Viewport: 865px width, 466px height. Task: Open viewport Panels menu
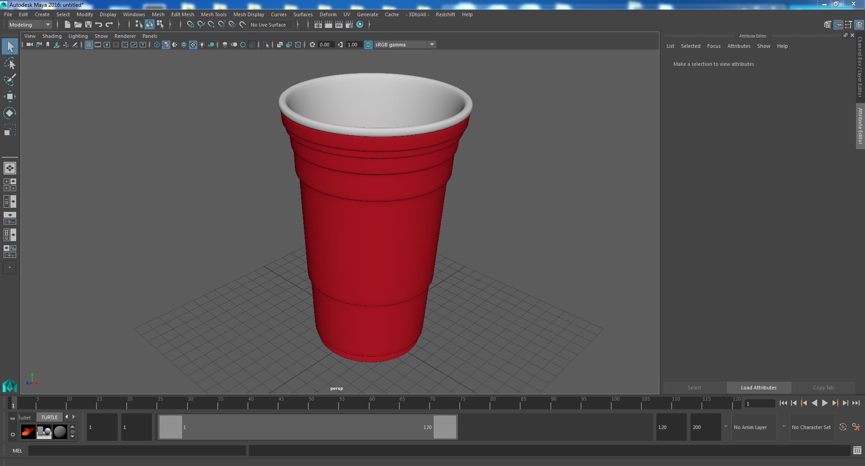point(150,36)
